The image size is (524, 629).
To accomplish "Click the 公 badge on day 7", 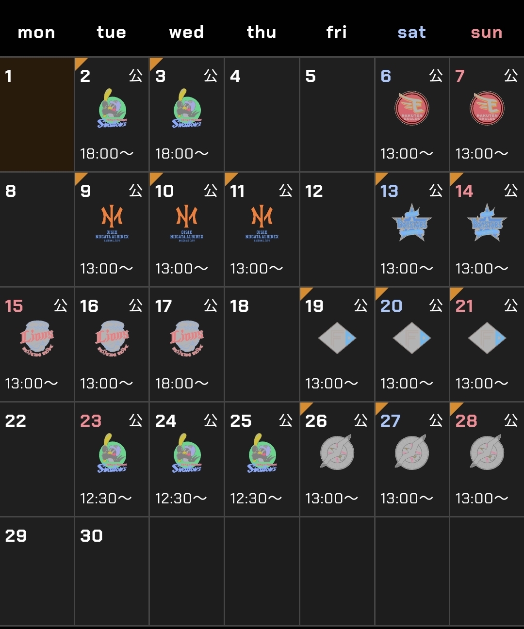I will click(x=510, y=76).
